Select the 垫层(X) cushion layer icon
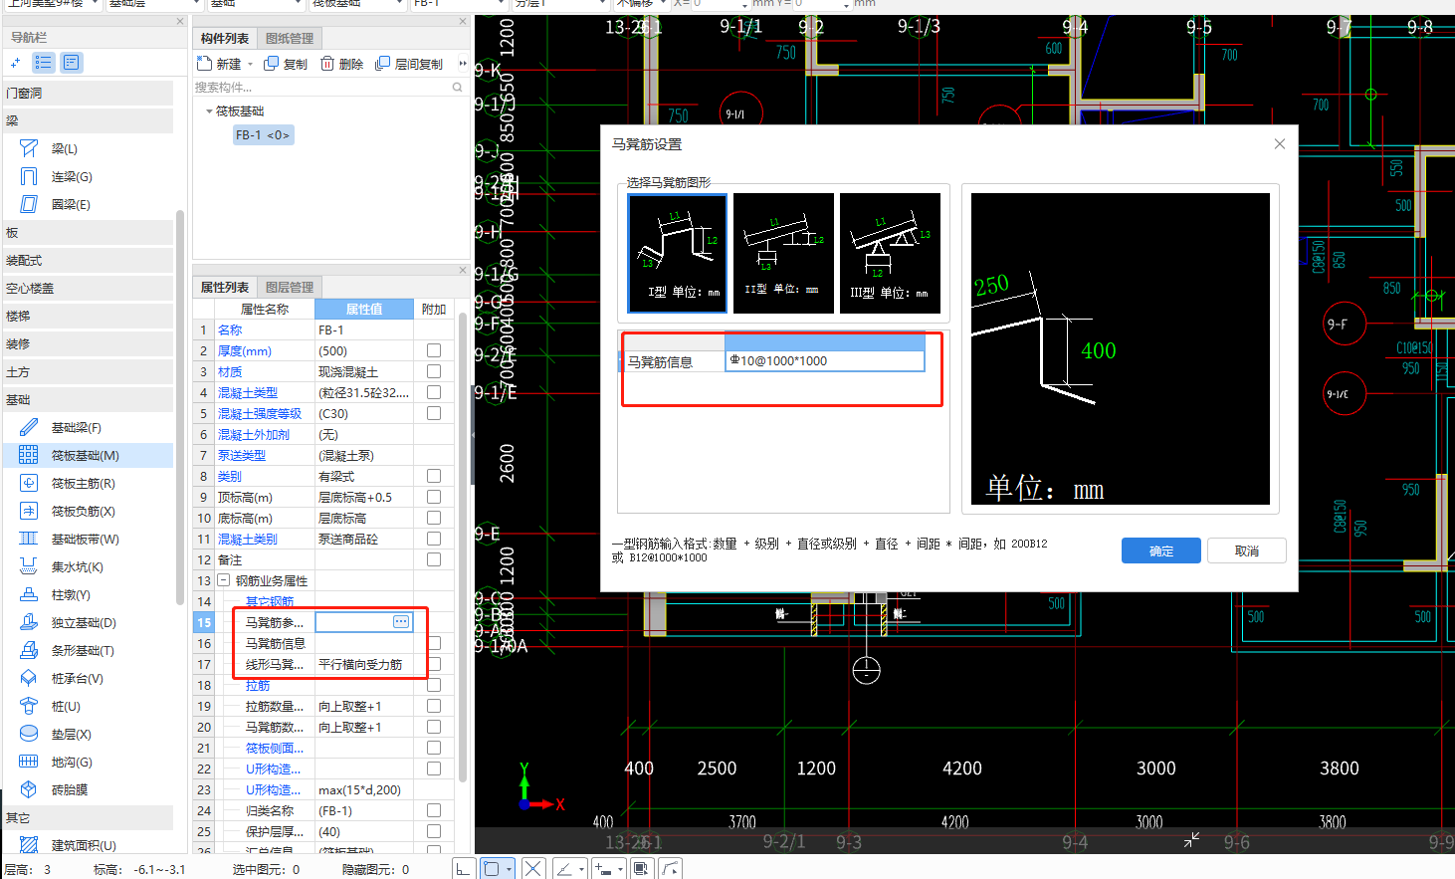This screenshot has height=879, width=1455. point(29,734)
